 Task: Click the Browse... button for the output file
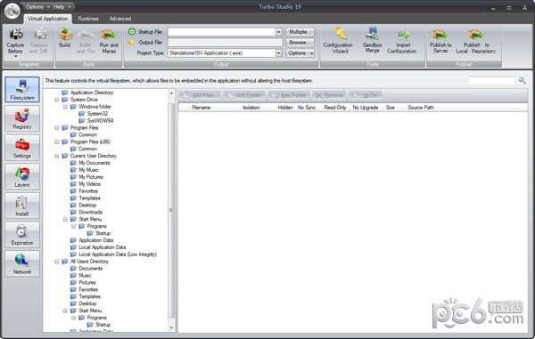pos(300,43)
